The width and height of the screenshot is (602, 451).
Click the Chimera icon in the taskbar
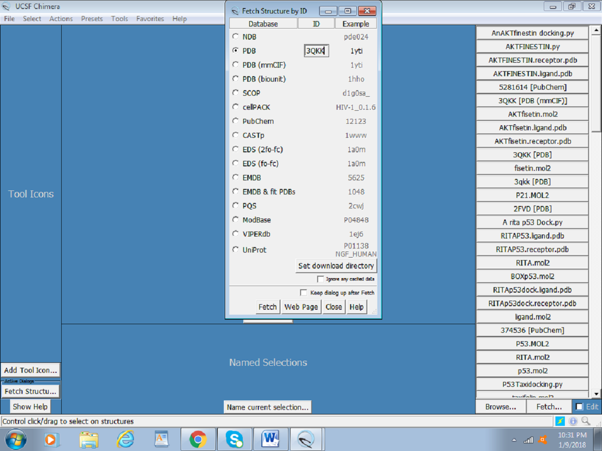[x=307, y=439]
